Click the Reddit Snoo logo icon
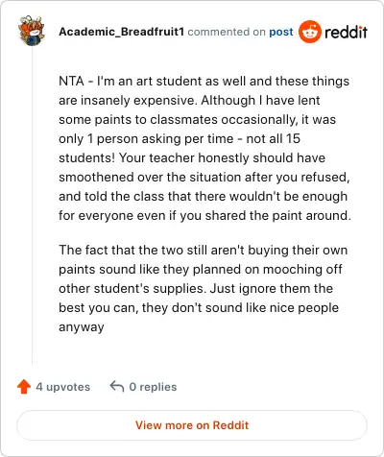The height and width of the screenshot is (457, 384). point(309,32)
